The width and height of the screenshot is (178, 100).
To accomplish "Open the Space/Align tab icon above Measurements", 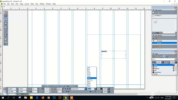I will [x=68, y=86].
